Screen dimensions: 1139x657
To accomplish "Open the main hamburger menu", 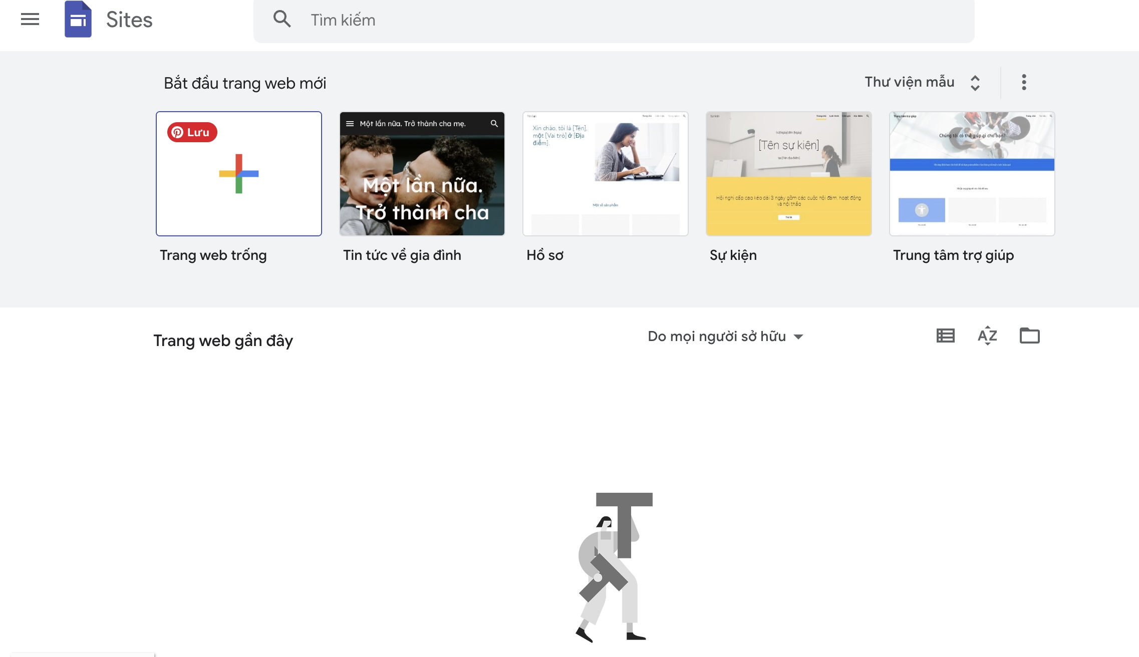I will tap(30, 20).
